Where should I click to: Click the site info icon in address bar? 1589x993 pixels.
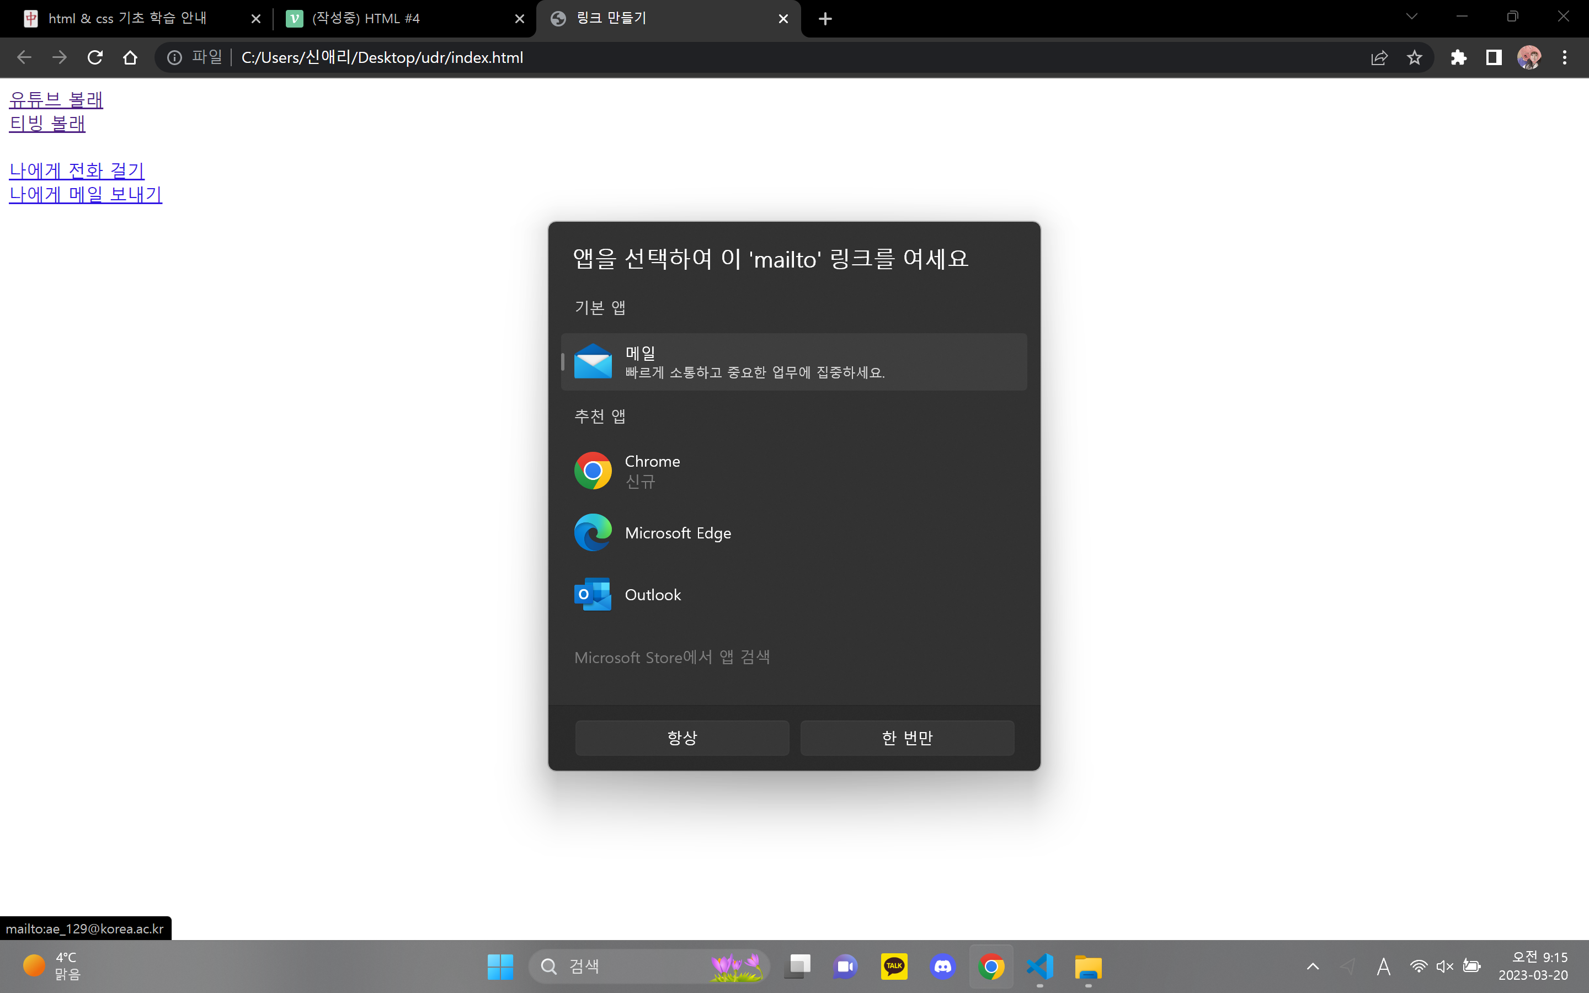click(175, 58)
